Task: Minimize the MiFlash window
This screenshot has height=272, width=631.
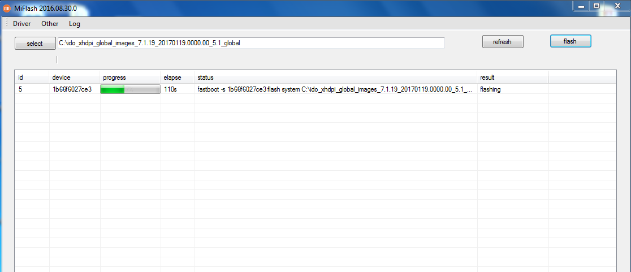Action: [581, 6]
